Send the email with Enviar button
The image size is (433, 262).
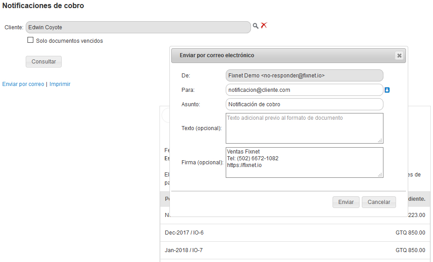pyautogui.click(x=346, y=202)
